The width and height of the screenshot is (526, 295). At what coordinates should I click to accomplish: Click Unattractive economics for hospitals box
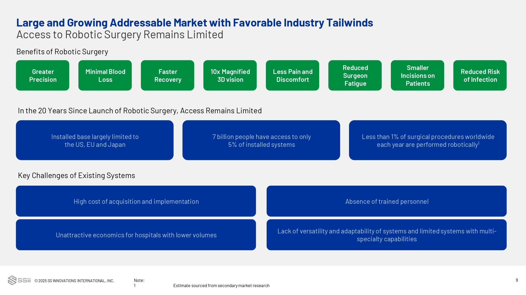pos(136,235)
